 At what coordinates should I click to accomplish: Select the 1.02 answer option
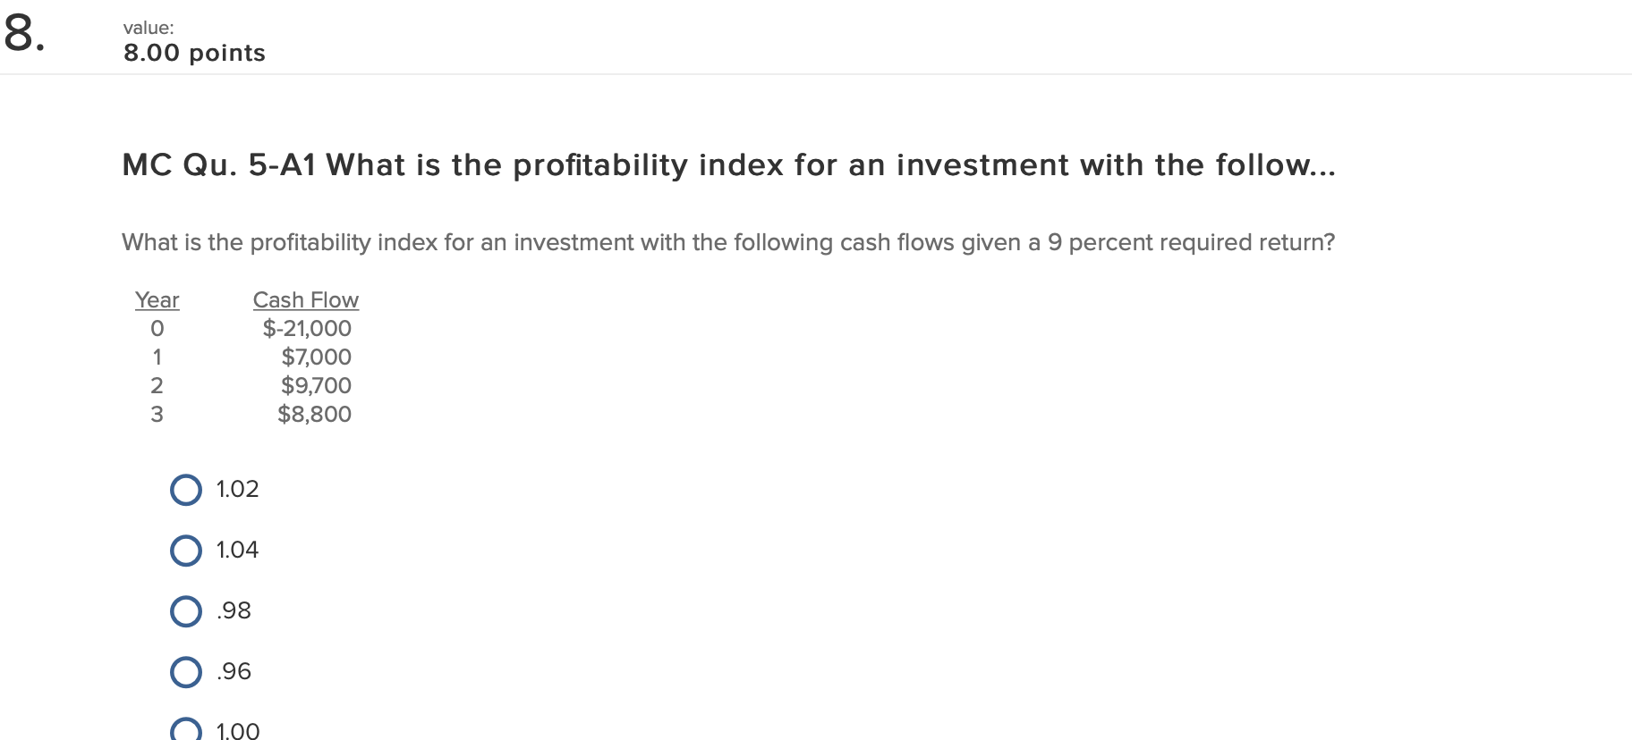(185, 490)
